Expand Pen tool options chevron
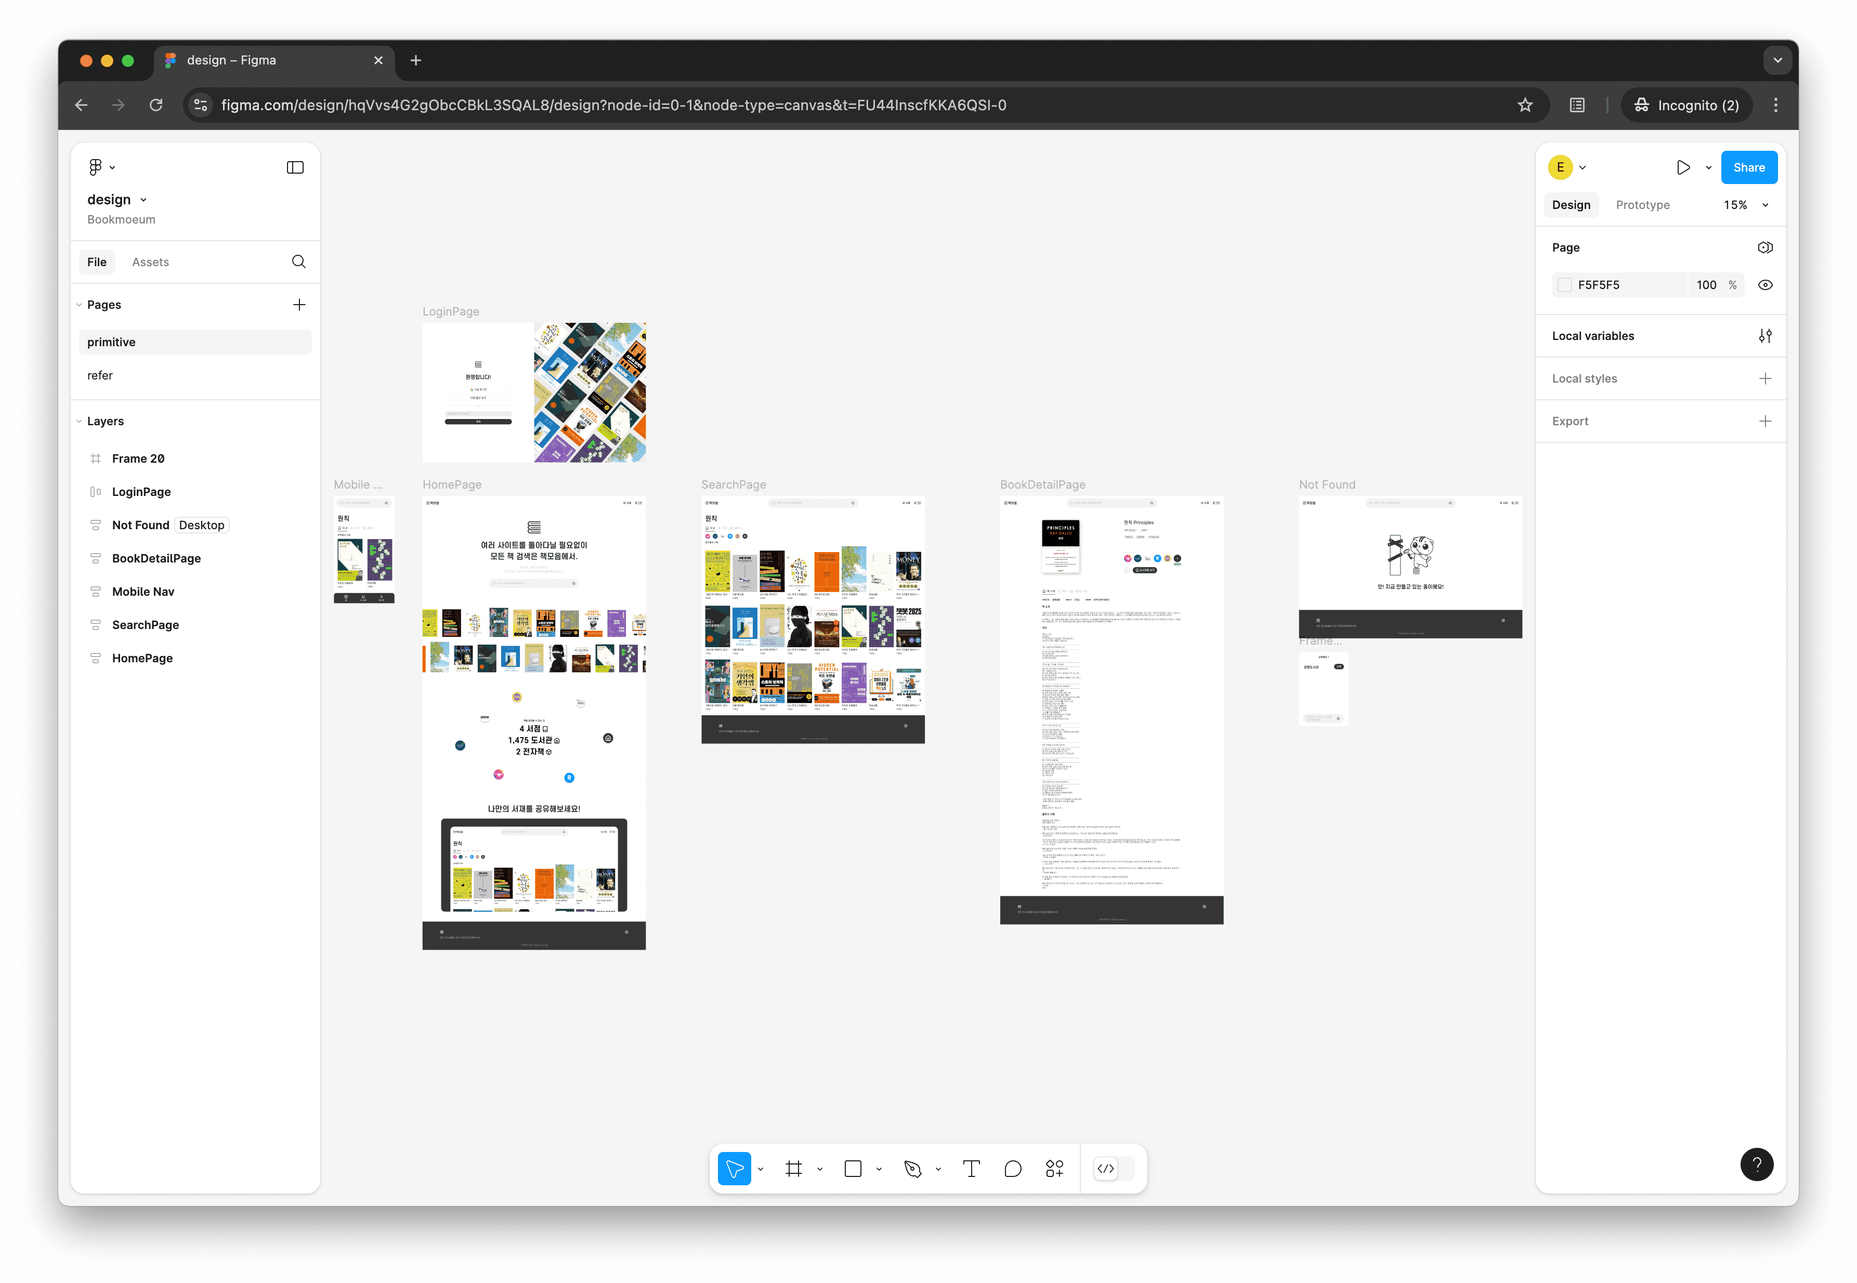 coord(938,1169)
